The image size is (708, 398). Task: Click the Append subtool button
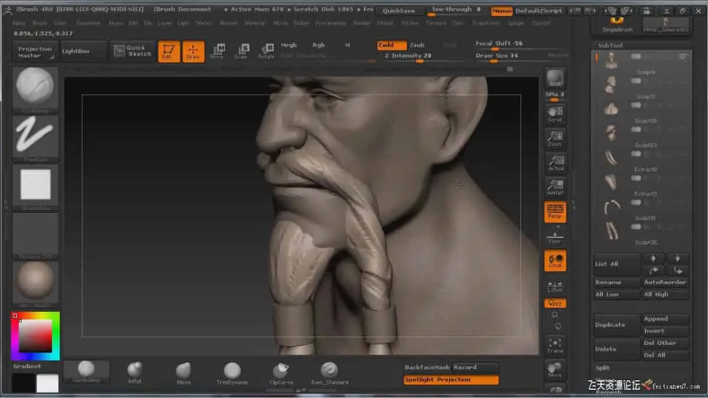click(x=666, y=319)
